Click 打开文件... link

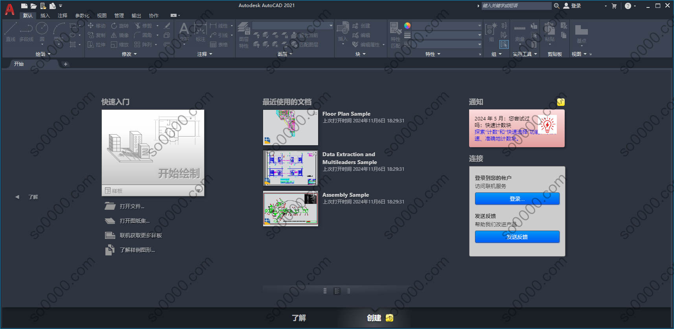point(132,206)
